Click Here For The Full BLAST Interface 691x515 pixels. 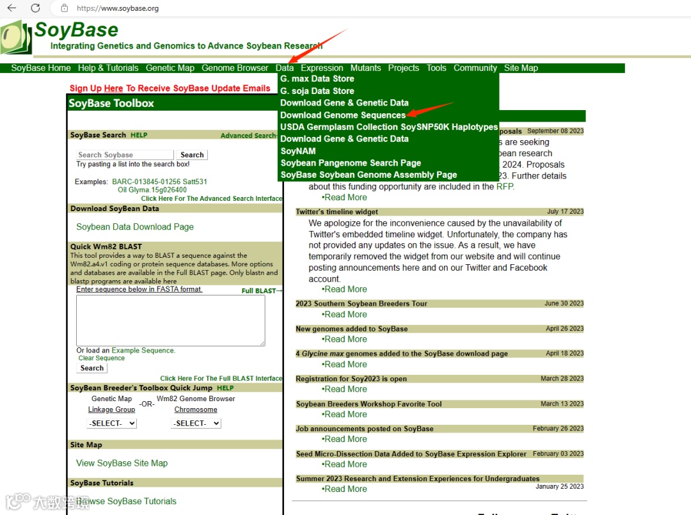(221, 379)
